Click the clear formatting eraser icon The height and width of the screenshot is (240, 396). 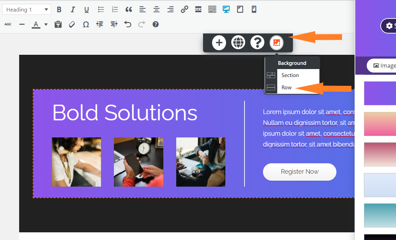tap(72, 24)
